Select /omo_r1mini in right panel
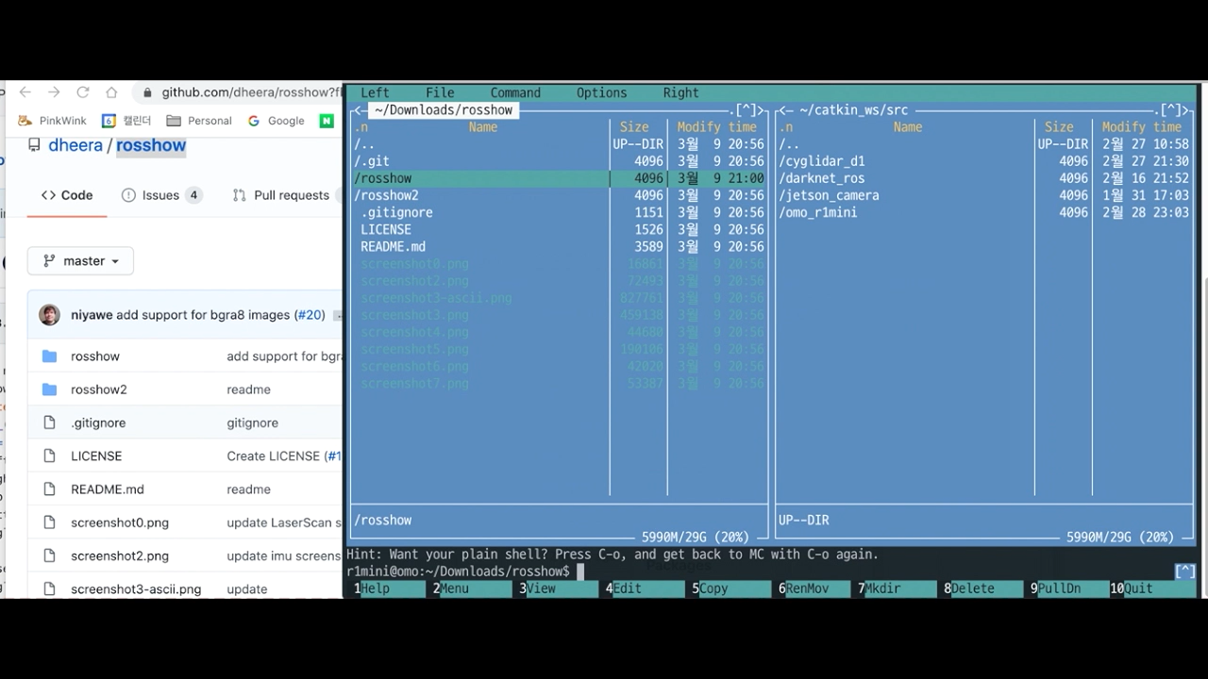The image size is (1208, 679). [904, 212]
